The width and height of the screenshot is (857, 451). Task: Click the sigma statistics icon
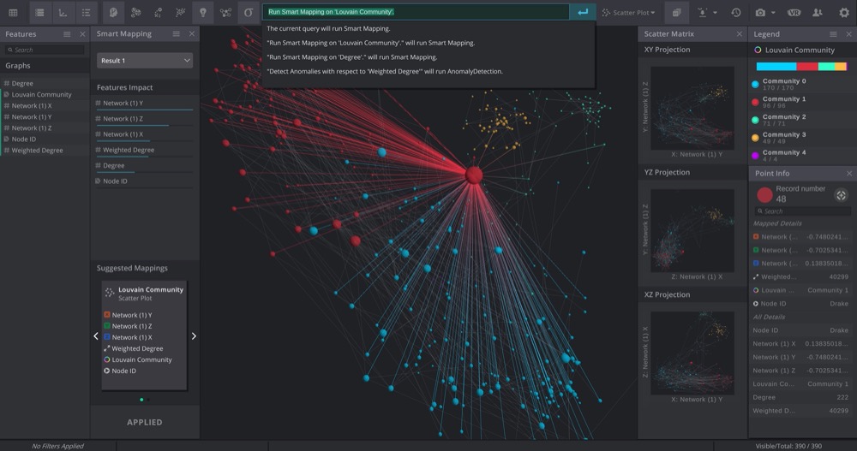[x=249, y=13]
